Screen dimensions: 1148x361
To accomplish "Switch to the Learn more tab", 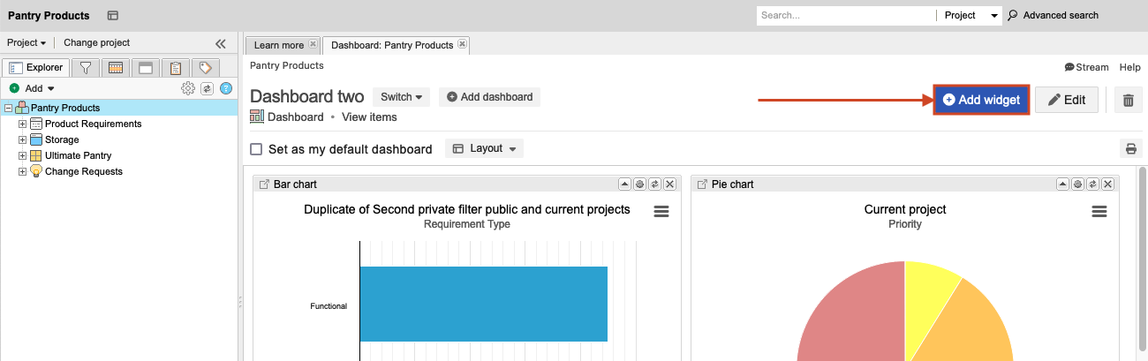I will [x=279, y=45].
